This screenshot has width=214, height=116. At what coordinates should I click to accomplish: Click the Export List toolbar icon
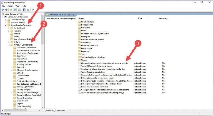tap(19, 10)
